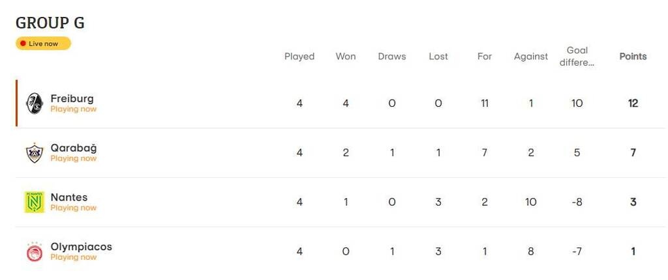Click the Played column header
Image resolution: width=668 pixels, height=280 pixels.
pyautogui.click(x=299, y=57)
